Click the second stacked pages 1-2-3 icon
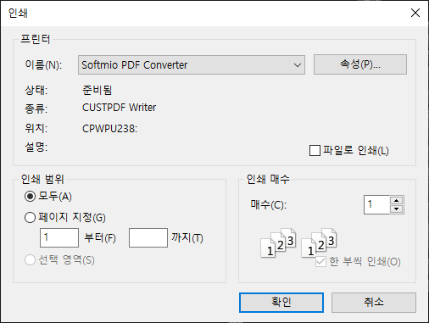The width and height of the screenshot is (429, 323). pyautogui.click(x=319, y=243)
